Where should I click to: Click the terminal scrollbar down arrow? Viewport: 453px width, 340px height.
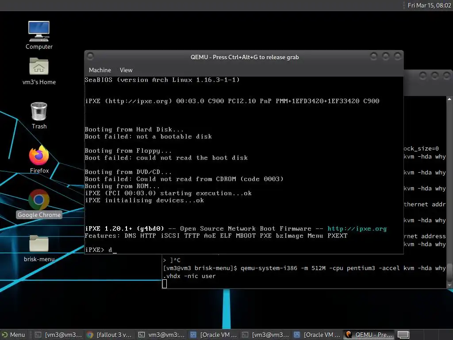(449, 285)
